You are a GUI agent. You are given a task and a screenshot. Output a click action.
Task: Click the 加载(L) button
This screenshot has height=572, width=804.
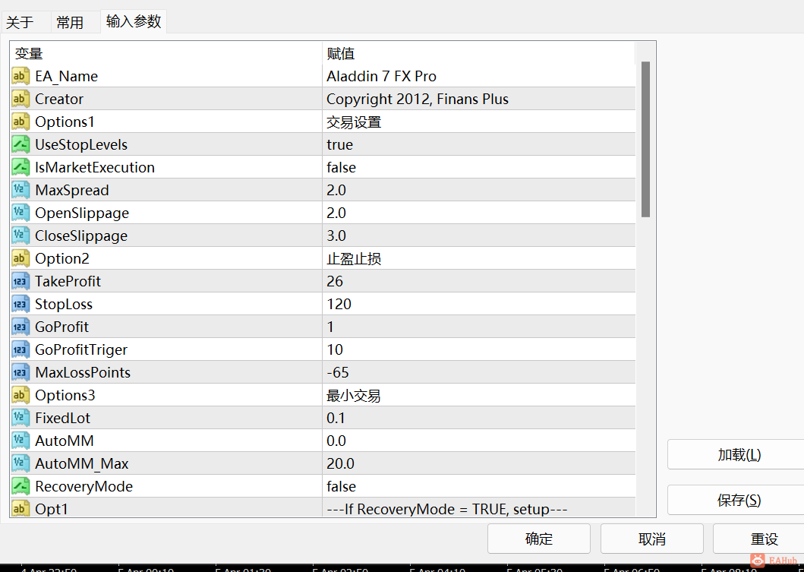click(x=736, y=454)
